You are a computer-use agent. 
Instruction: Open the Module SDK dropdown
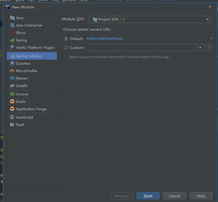tap(150, 19)
